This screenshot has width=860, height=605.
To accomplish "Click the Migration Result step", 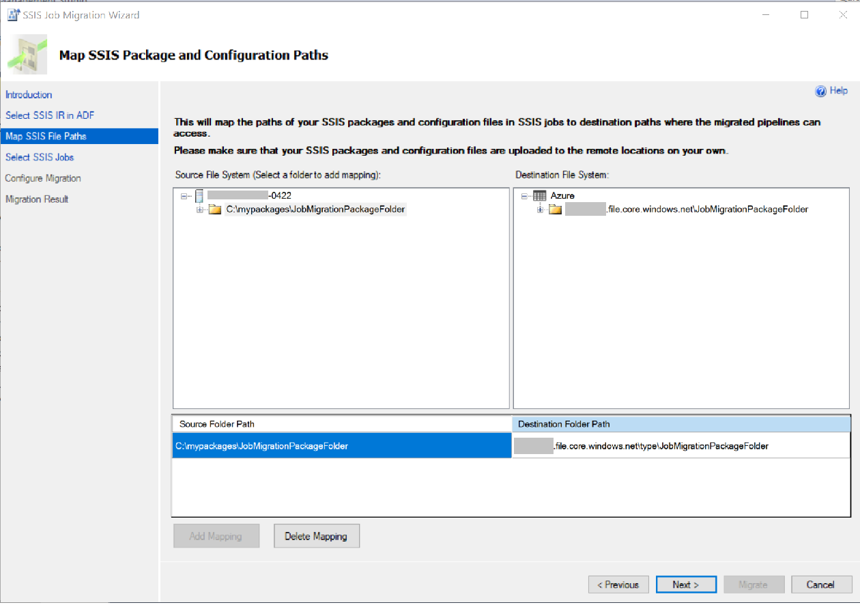I will (x=37, y=199).
